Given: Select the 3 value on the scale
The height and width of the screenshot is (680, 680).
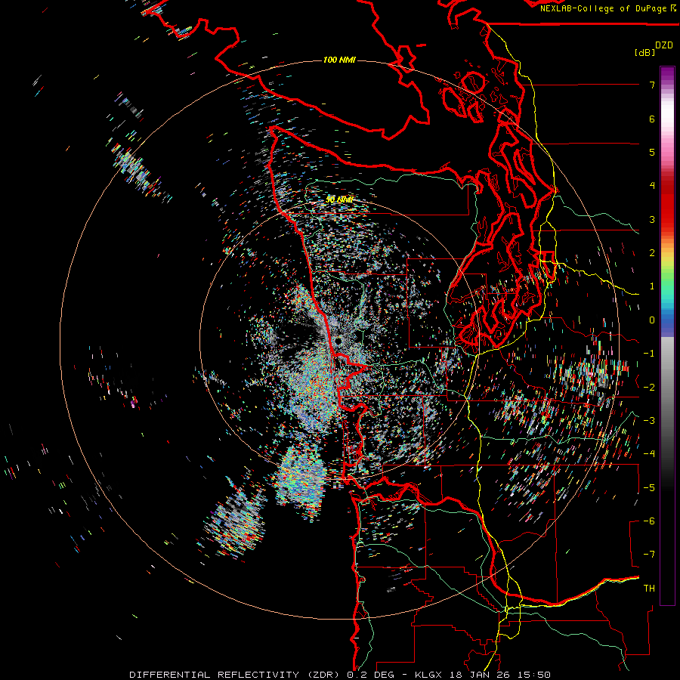Looking at the screenshot, I should (x=652, y=219).
